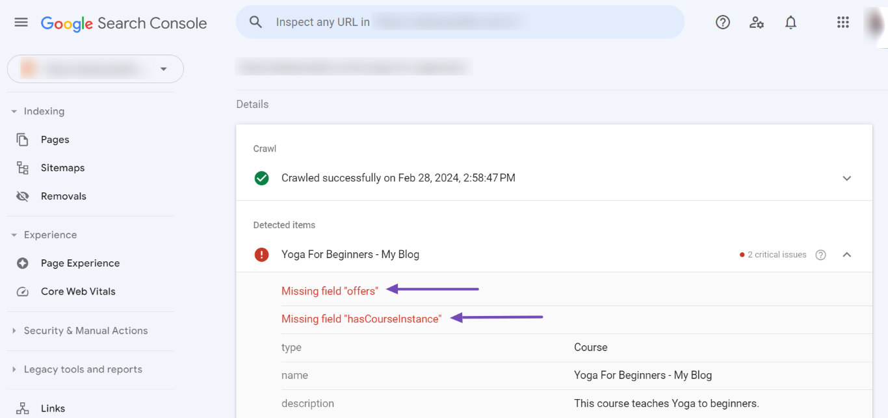
Task: Click the Links network icon
Action: (23, 408)
